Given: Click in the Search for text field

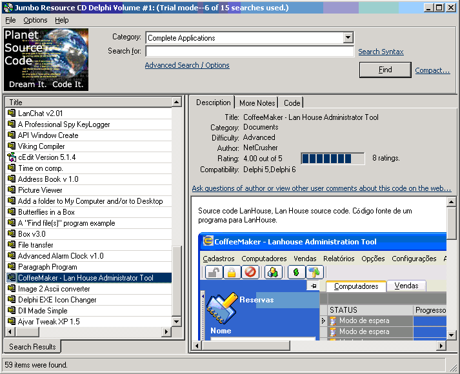Looking at the screenshot, I should click(250, 52).
